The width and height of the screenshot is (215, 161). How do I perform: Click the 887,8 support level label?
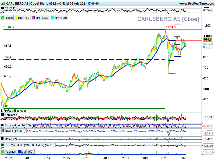[8, 46]
